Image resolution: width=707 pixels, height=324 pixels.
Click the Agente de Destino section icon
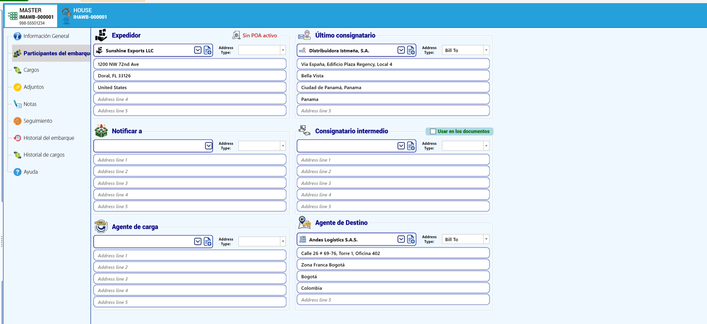[x=304, y=222]
